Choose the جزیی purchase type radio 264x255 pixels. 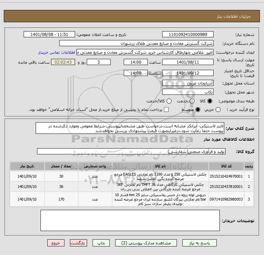tap(218, 110)
